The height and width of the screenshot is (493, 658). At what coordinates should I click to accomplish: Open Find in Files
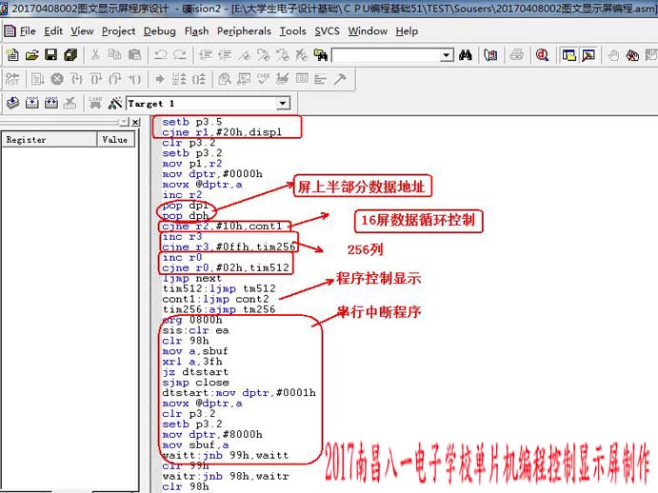click(x=321, y=55)
